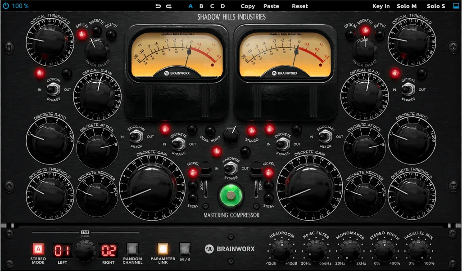Click the red Stereo Mode A button

coord(38,249)
